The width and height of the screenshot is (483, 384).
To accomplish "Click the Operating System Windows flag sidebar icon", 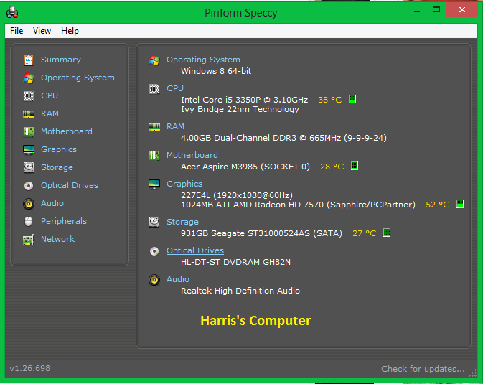I will [x=29, y=78].
